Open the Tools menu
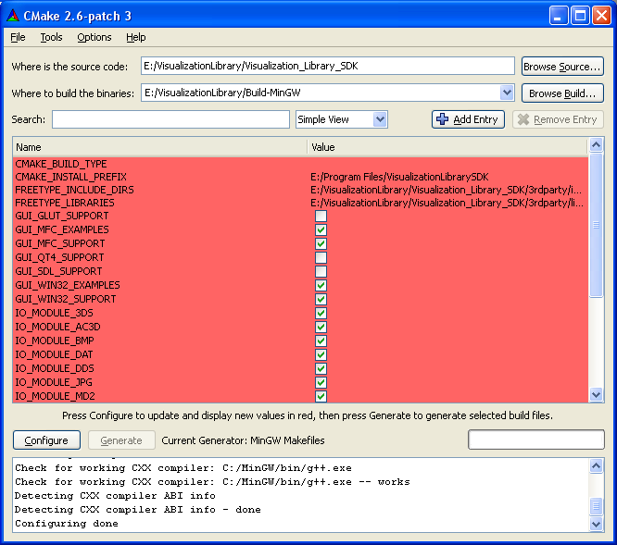 click(51, 37)
